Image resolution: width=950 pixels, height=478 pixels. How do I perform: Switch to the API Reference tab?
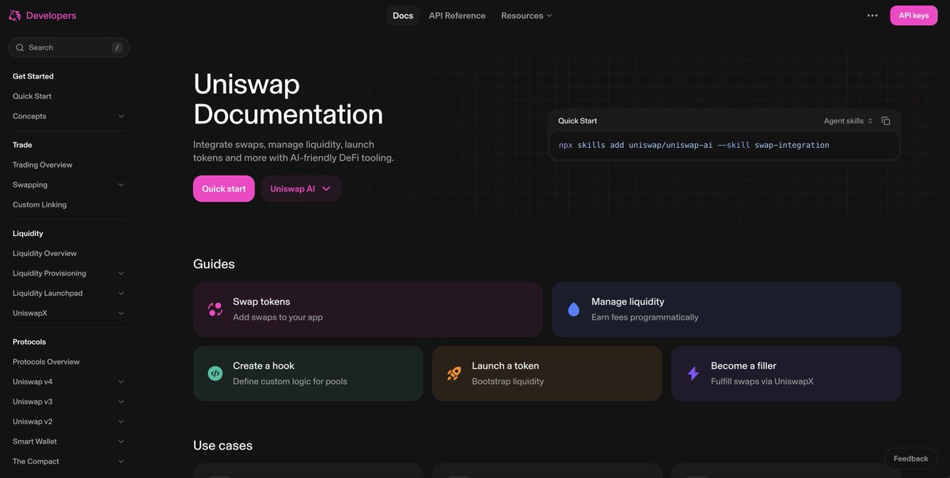click(x=457, y=15)
